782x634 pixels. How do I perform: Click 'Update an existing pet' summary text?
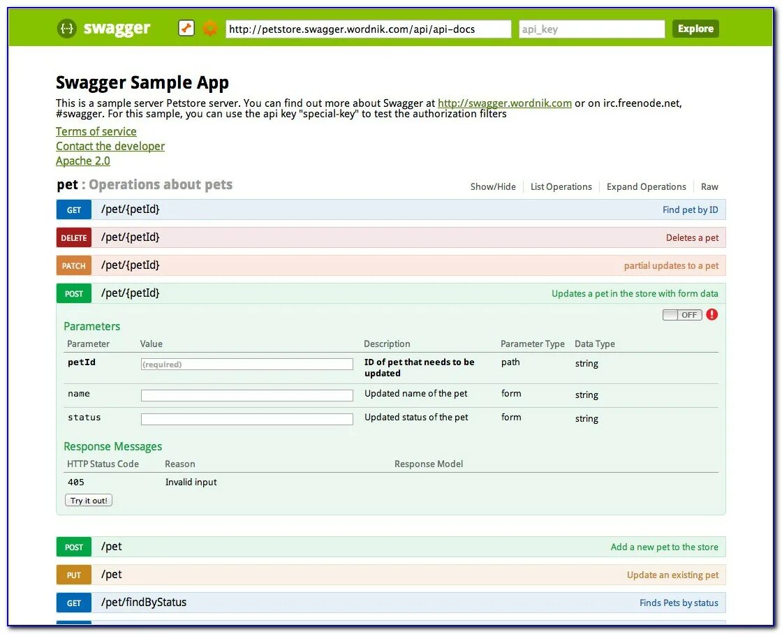click(673, 575)
